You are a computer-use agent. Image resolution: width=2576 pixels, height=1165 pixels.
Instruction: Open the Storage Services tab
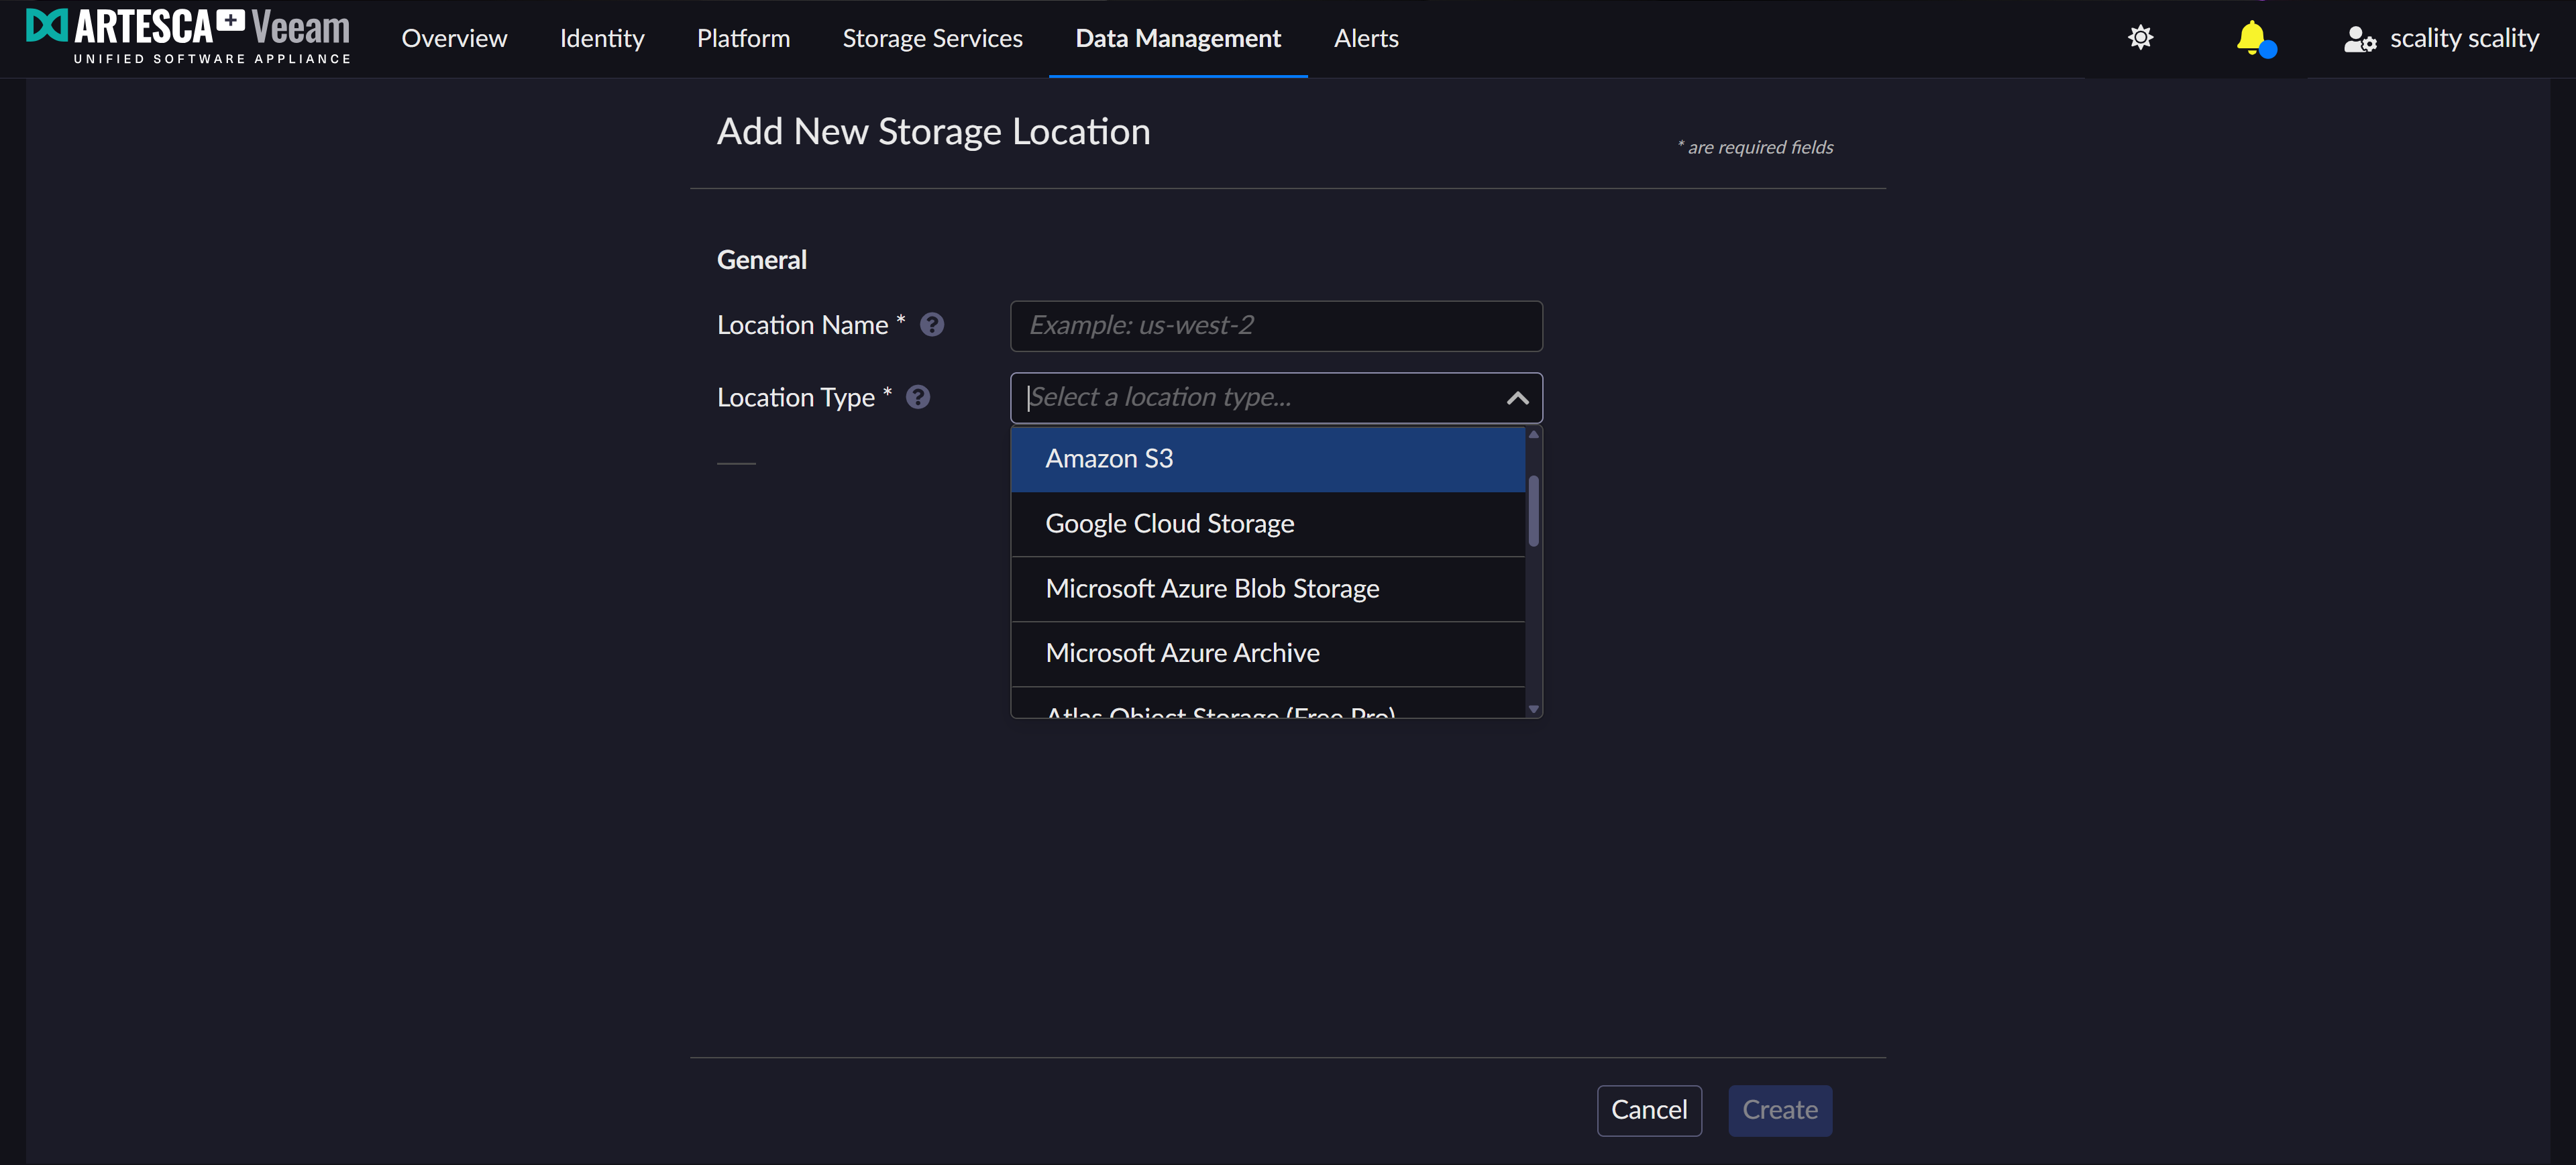[932, 38]
